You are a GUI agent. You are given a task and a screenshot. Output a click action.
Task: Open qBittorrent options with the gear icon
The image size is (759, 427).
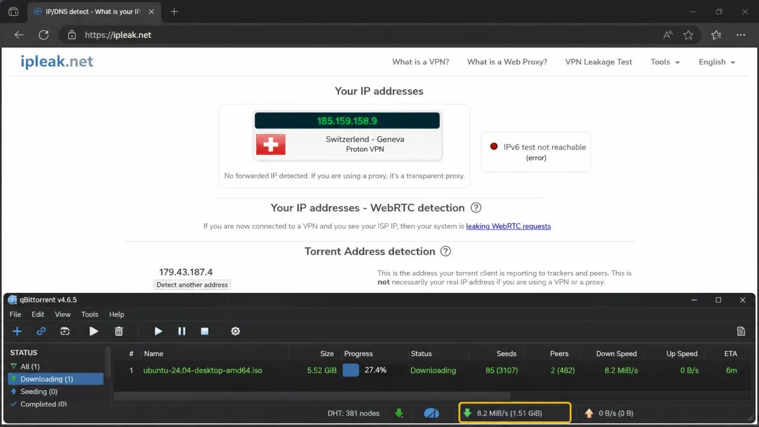point(235,331)
